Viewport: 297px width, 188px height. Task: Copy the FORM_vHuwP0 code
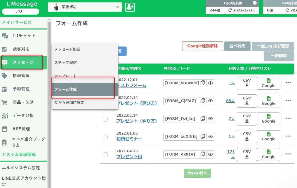coord(203,83)
